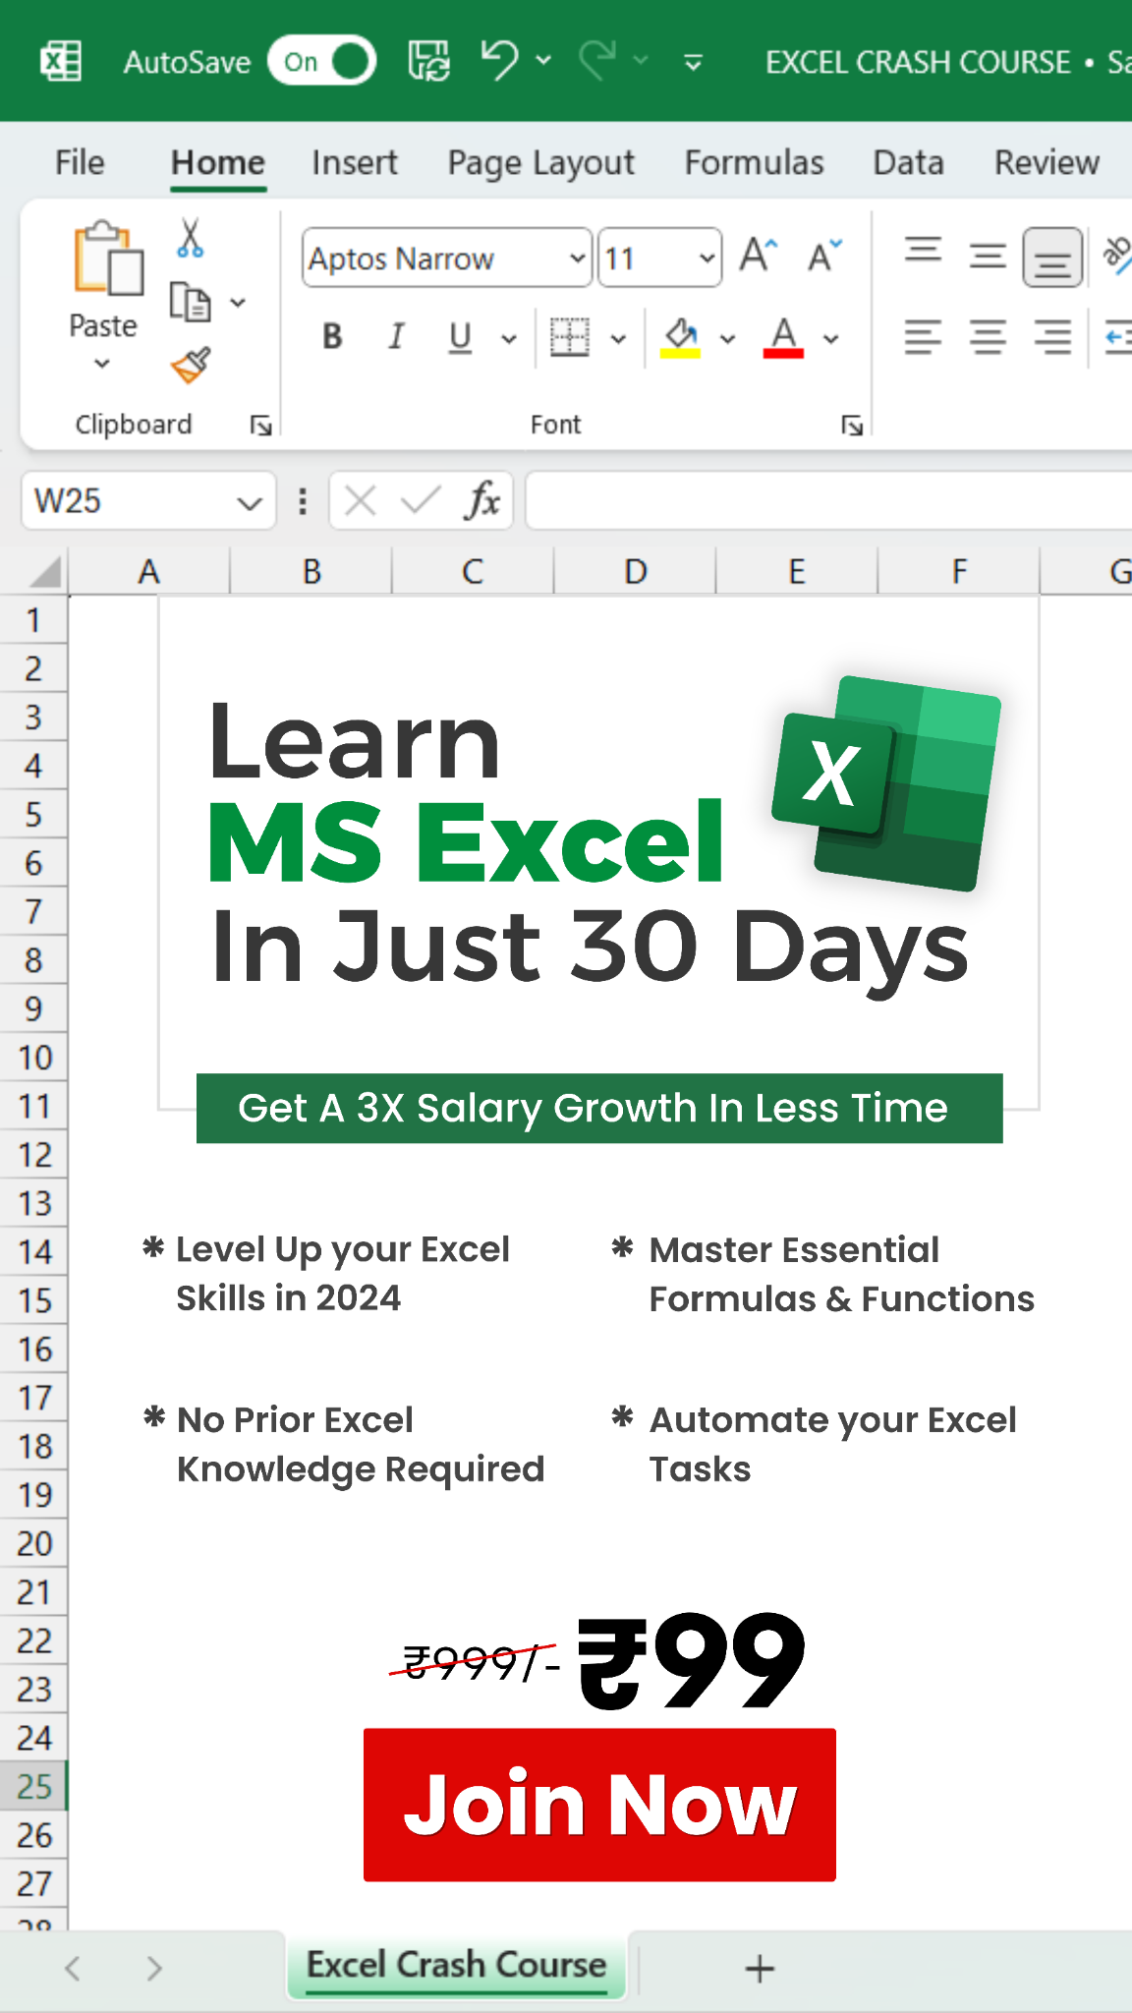
Task: Click the Paste clipboard icon
Action: click(x=107, y=258)
